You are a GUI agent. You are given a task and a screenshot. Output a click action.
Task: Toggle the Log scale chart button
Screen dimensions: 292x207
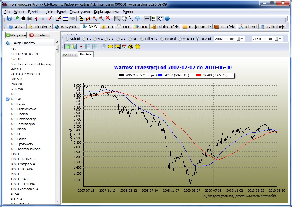117,46
